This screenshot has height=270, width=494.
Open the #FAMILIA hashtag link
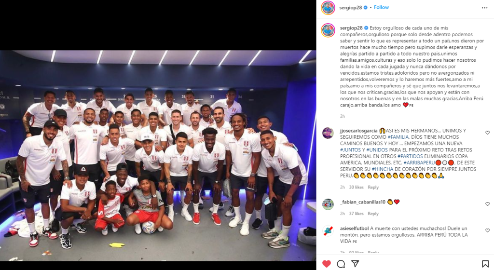(398, 137)
